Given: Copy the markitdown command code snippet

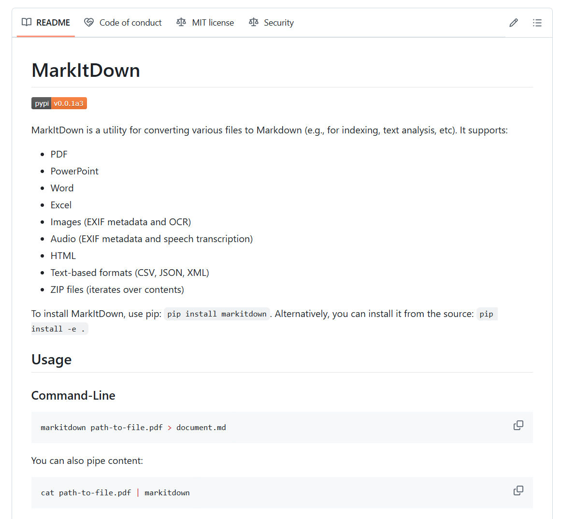Looking at the screenshot, I should click(x=518, y=425).
